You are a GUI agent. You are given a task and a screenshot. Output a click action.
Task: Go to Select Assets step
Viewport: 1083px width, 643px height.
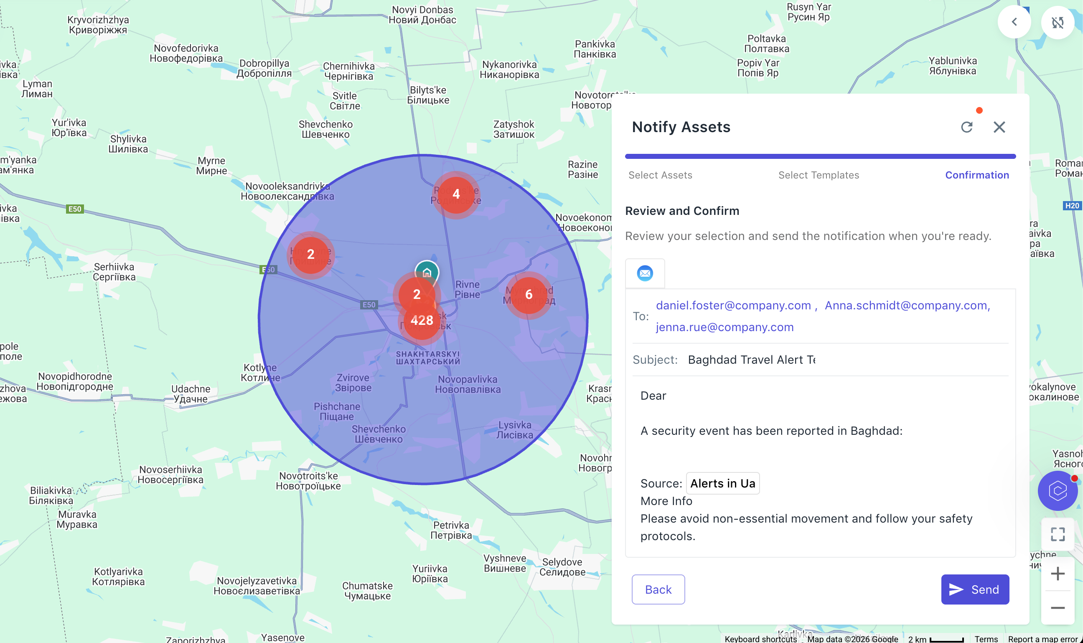pos(660,175)
